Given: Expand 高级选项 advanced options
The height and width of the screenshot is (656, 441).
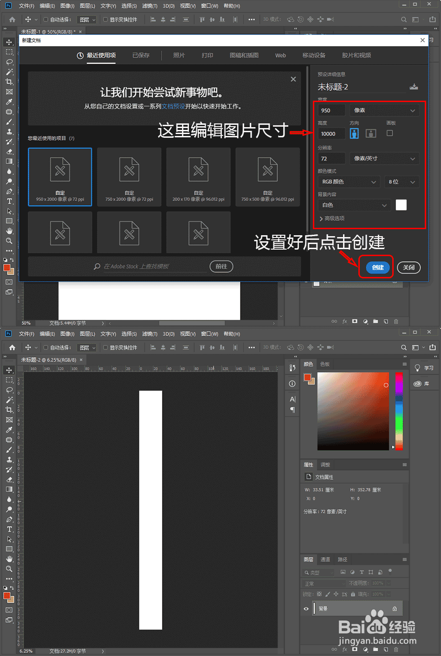Looking at the screenshot, I should 332,219.
